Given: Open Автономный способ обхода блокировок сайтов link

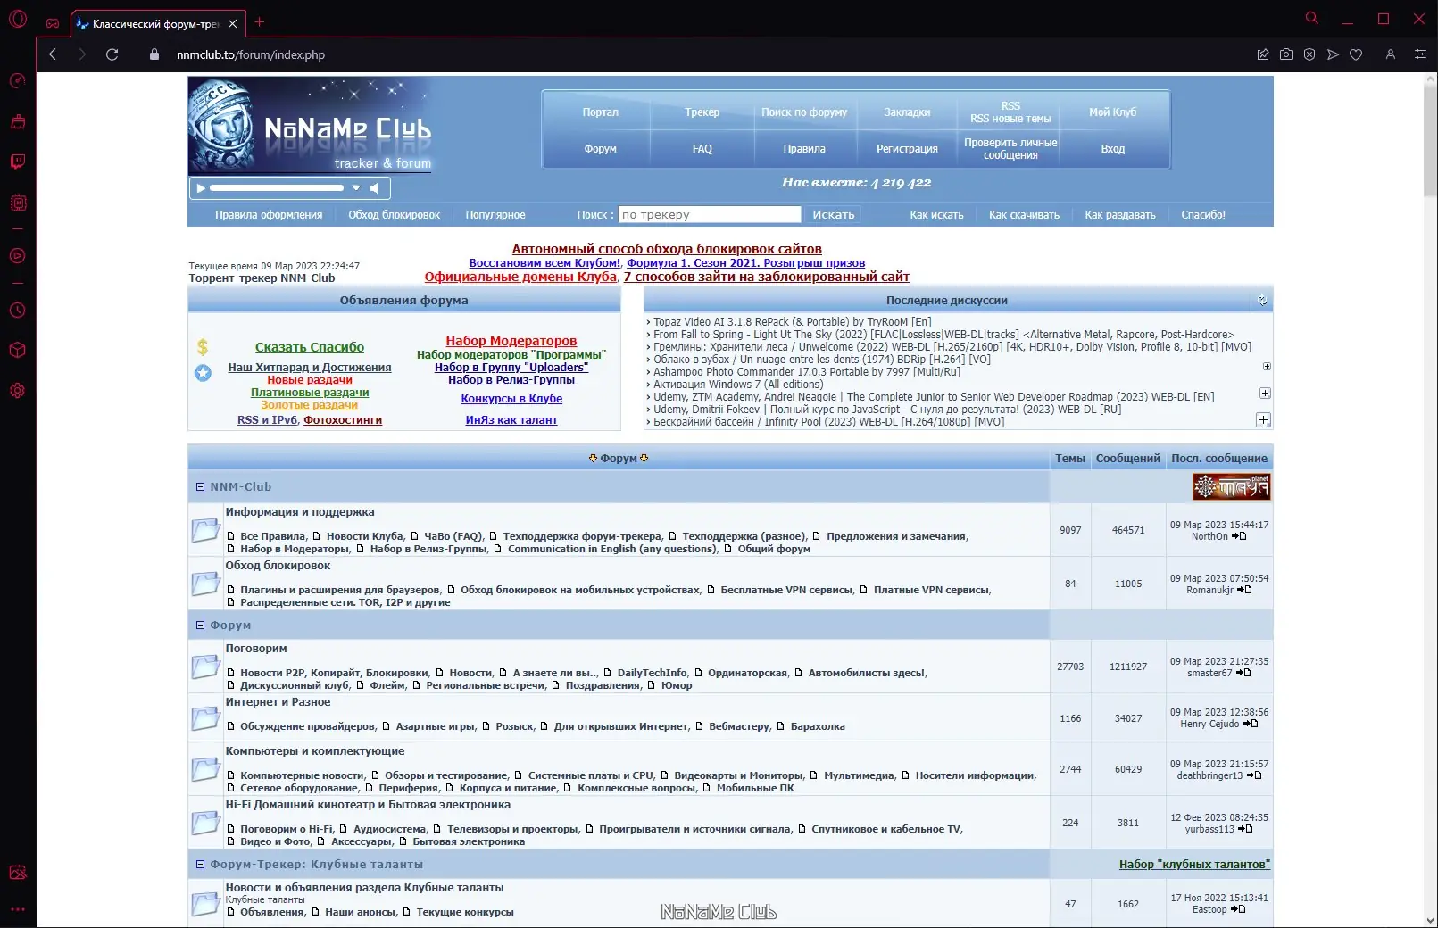Looking at the screenshot, I should (x=667, y=249).
